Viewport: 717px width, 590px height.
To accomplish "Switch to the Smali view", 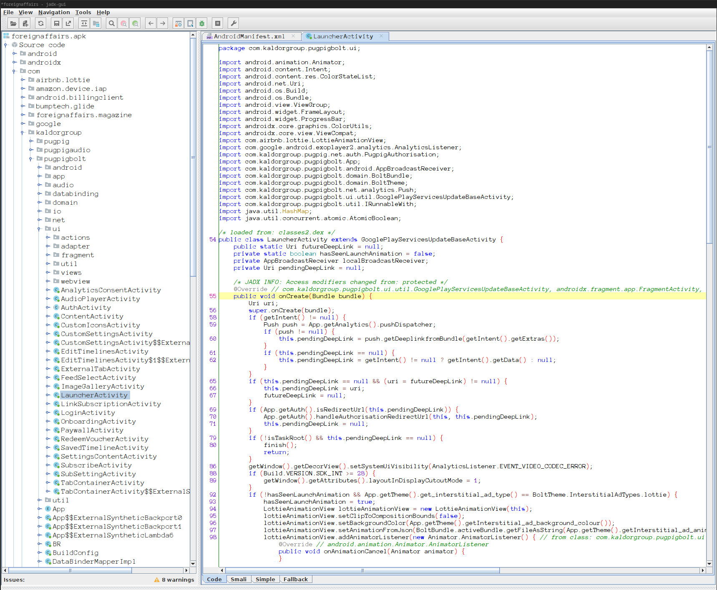I will point(238,579).
